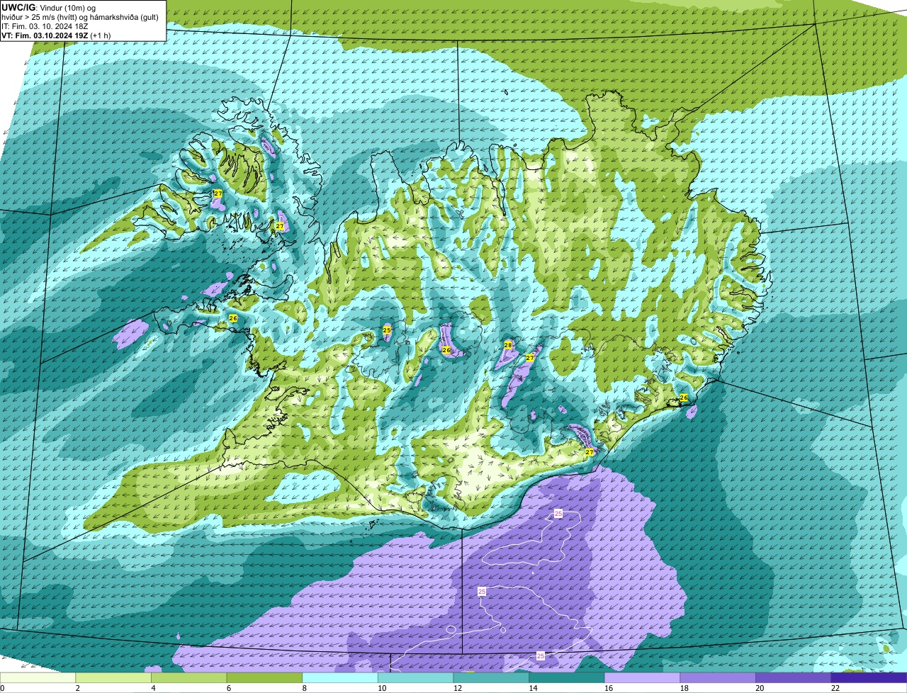This screenshot has width=907, height=693.
Task: Click scale tick label 0
Action: point(2,688)
